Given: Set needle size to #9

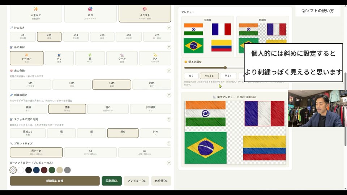Looking at the screenshot, I should 23,37.
